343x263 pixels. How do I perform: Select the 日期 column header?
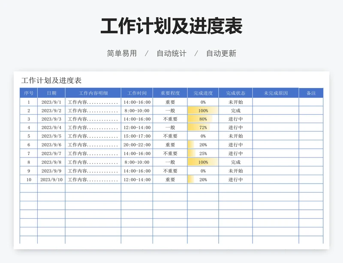[51, 93]
